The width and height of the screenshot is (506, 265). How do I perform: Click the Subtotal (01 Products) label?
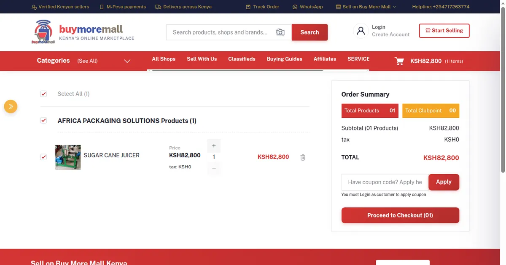370,128
